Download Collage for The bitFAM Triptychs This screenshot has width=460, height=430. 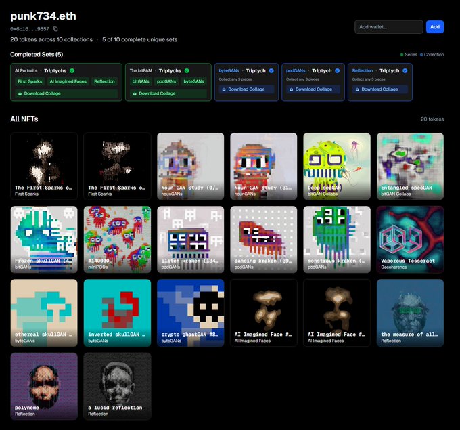168,93
